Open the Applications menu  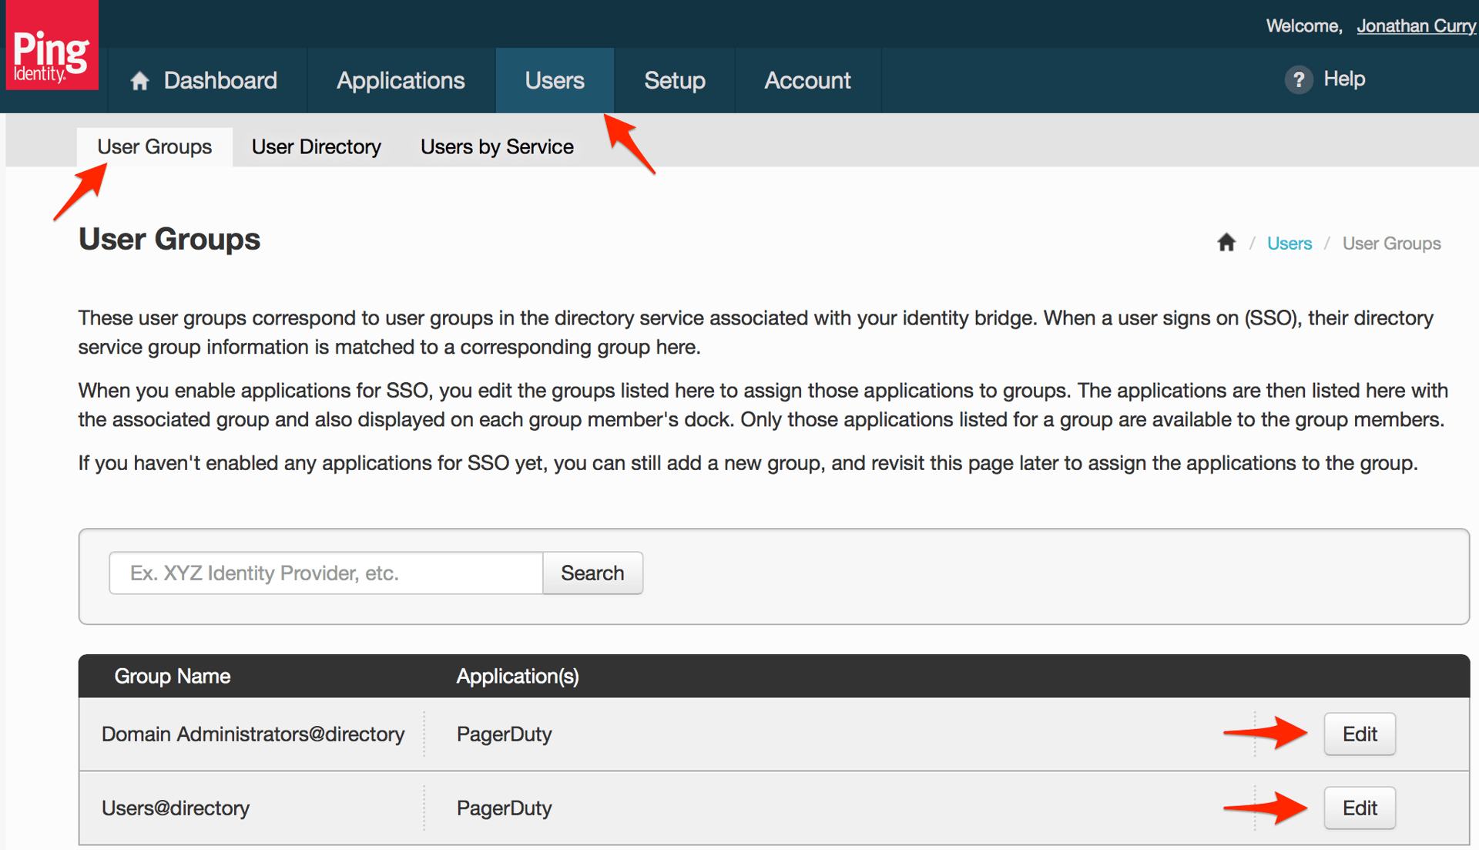click(401, 81)
